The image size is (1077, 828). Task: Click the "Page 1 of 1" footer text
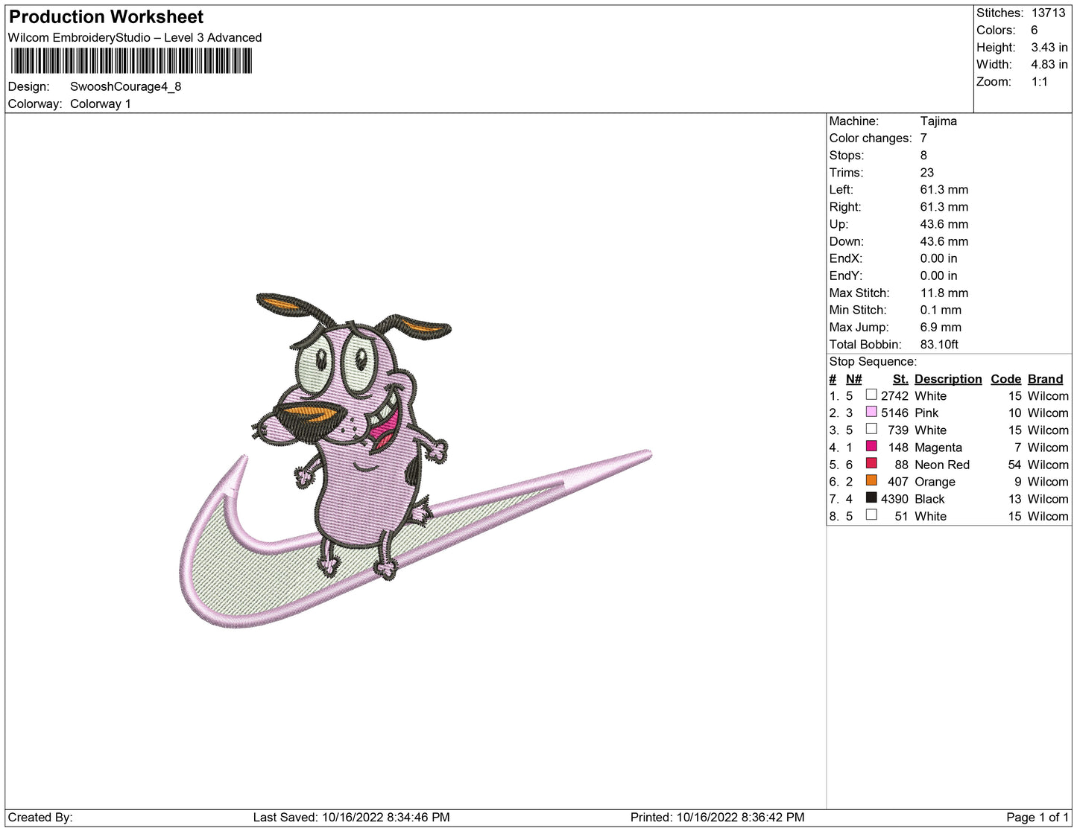[1037, 817]
